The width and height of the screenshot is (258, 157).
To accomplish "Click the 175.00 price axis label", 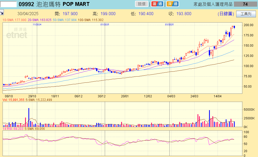I will coord(249,35).
